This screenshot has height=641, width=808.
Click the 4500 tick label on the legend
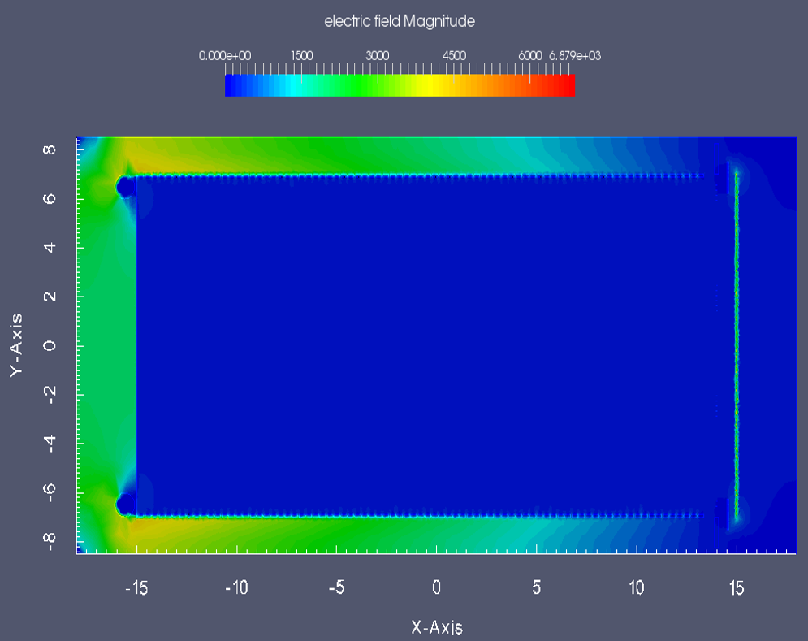pos(454,55)
